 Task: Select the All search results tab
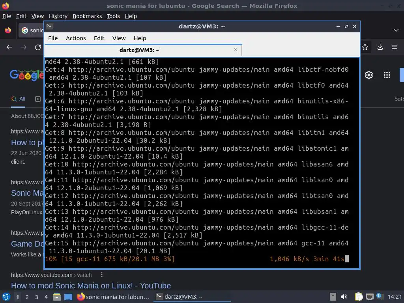18,99
